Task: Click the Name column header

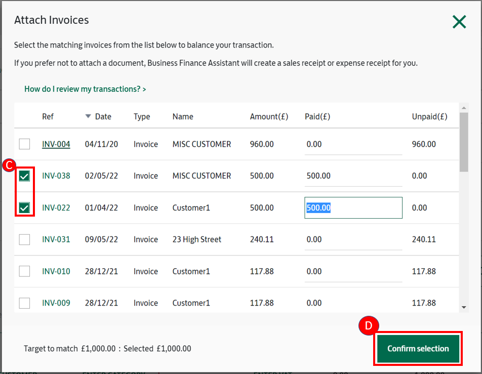Action: click(183, 116)
